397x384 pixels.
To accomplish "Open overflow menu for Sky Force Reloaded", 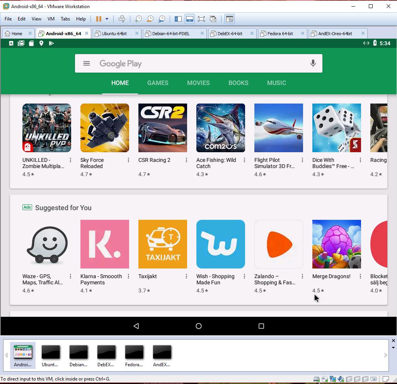I will click(128, 160).
